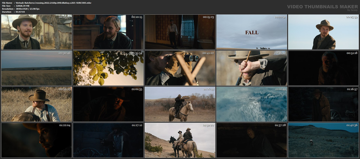Select the thumbnail stamped 00:05:07

tap(37, 32)
